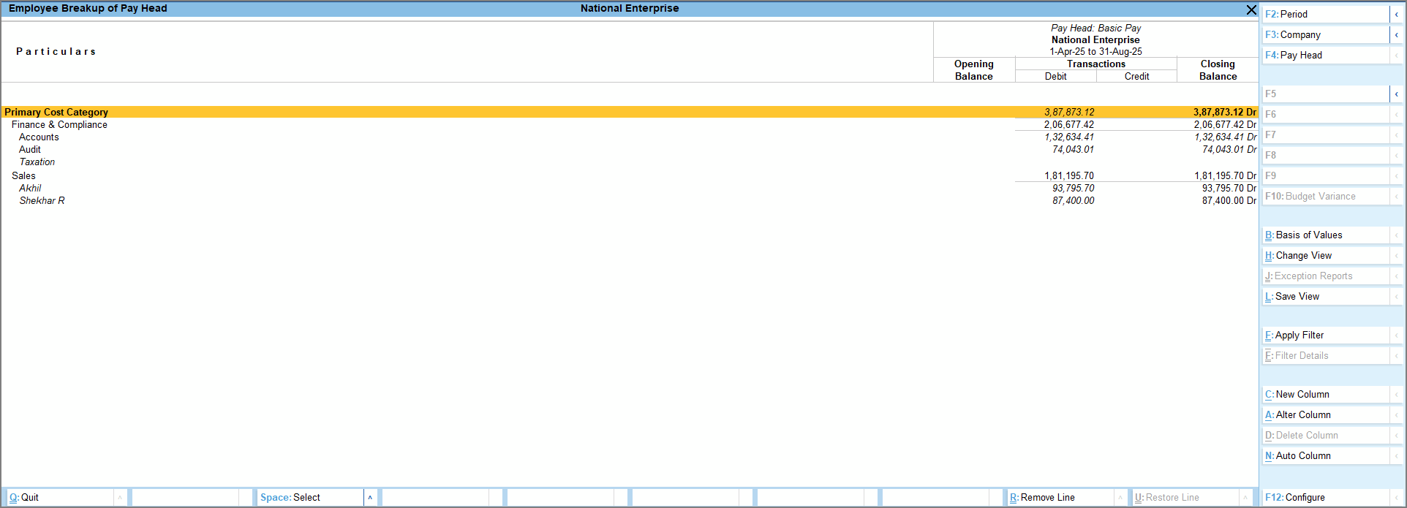The image size is (1407, 508).
Task: Click Save View in the side panel
Action: [x=1324, y=296]
